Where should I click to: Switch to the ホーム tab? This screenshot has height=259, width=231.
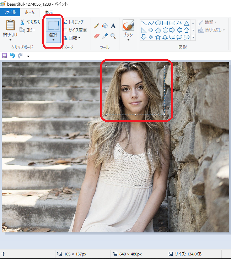tap(29, 12)
